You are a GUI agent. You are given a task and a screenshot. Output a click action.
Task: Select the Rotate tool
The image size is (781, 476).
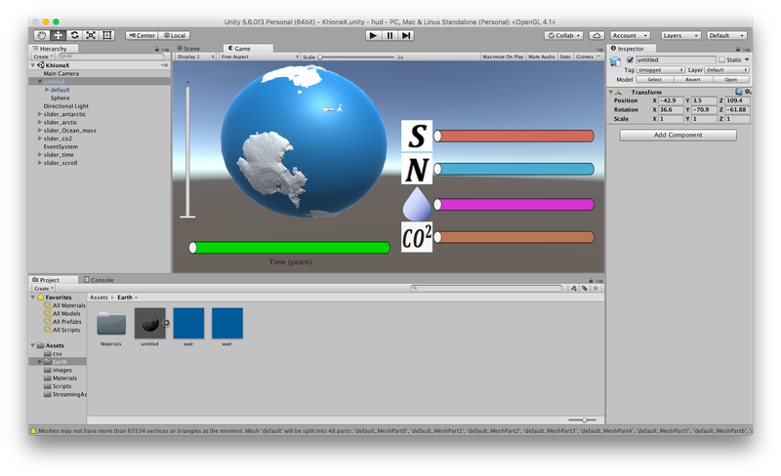74,35
